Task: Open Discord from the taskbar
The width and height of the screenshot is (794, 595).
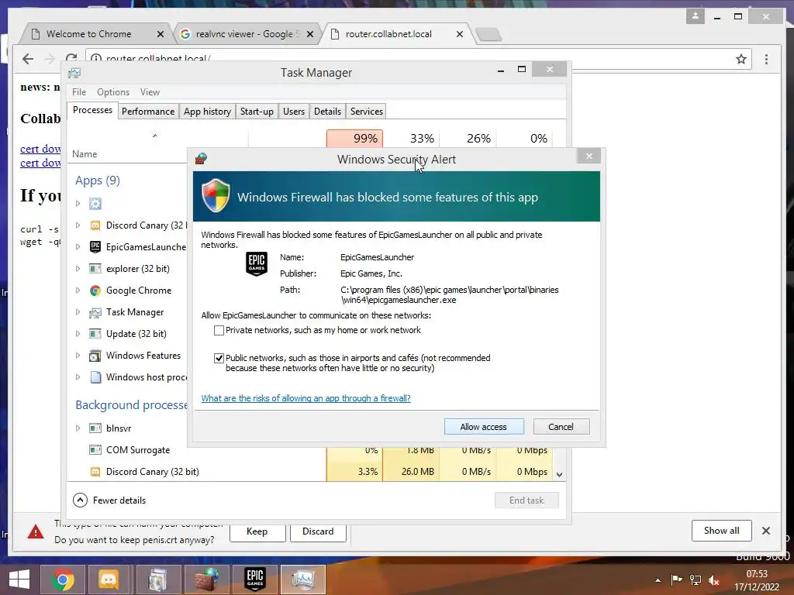Action: click(x=109, y=580)
